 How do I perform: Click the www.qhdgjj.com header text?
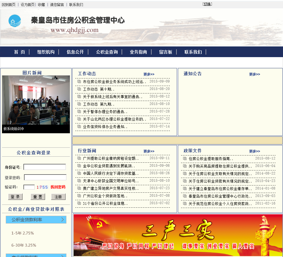(75, 30)
